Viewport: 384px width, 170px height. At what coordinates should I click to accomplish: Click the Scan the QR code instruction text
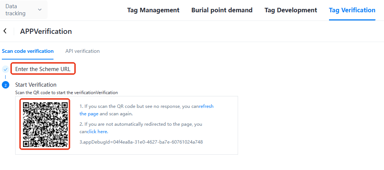tap(66, 92)
